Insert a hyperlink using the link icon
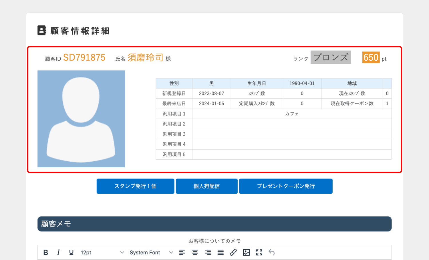Screen dimensions: 429x260 pyautogui.click(x=233, y=252)
